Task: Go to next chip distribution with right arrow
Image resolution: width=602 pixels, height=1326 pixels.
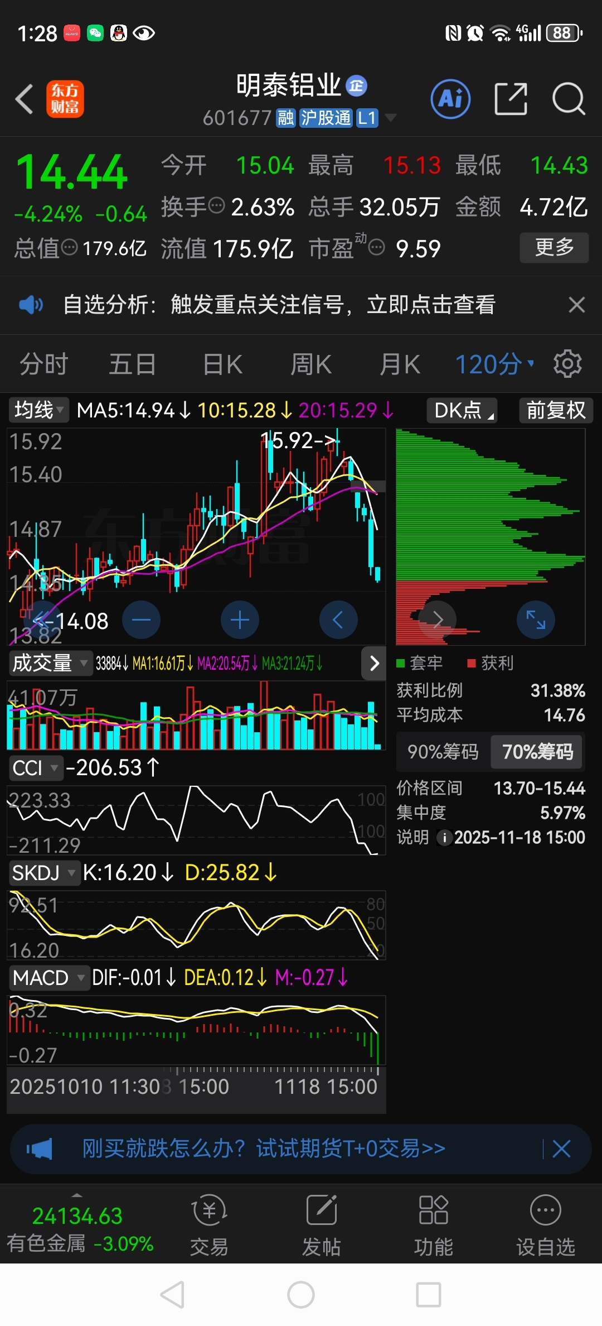Action: click(x=437, y=619)
